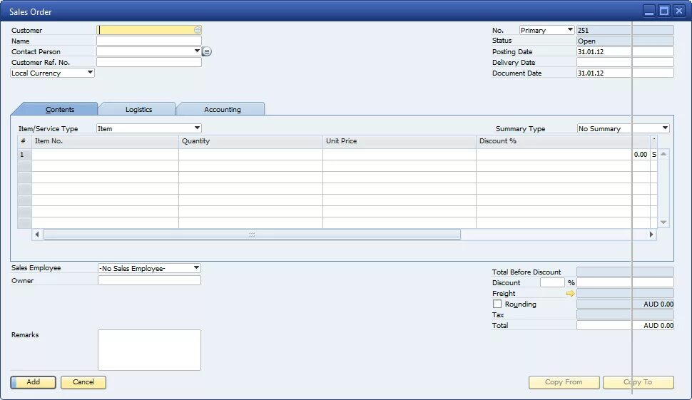Click the Copy To button
Image resolution: width=692 pixels, height=400 pixels.
pos(638,382)
